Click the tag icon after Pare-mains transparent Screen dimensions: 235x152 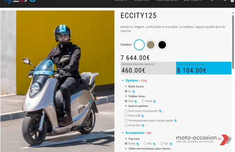pos(160,111)
